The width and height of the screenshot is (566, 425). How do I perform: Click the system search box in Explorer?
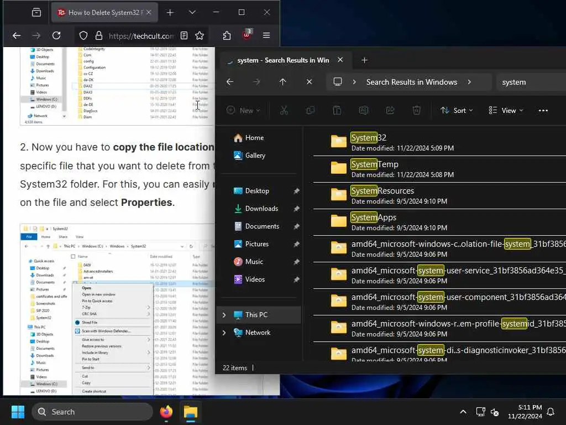531,82
